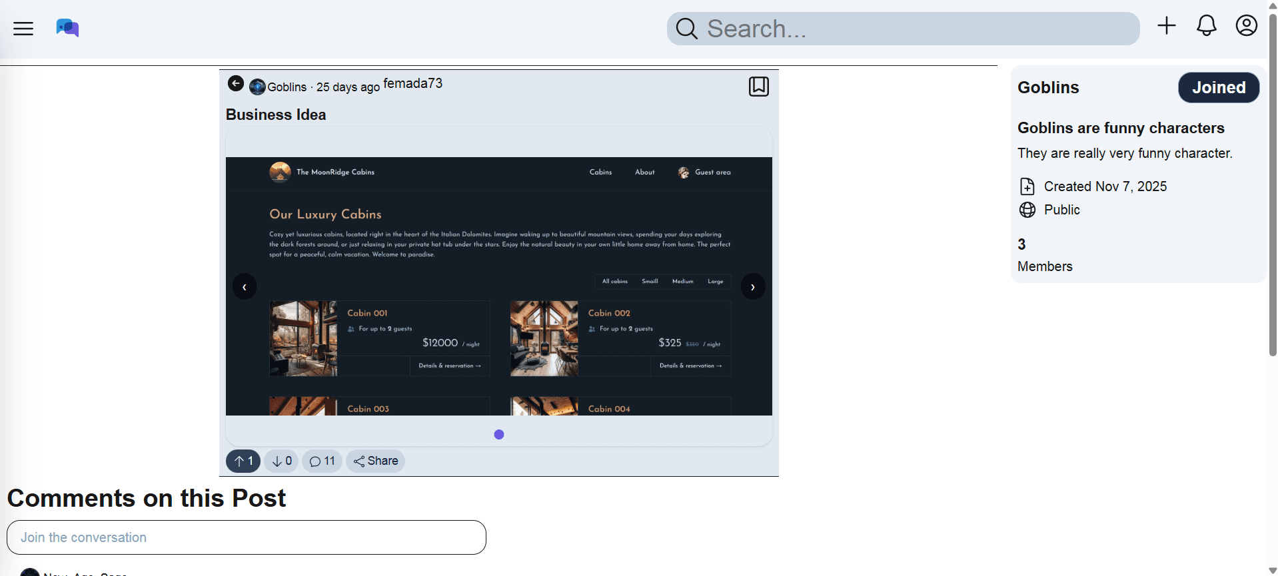Click 'Comments on this Post' heading
The height and width of the screenshot is (576, 1278).
coord(147,498)
